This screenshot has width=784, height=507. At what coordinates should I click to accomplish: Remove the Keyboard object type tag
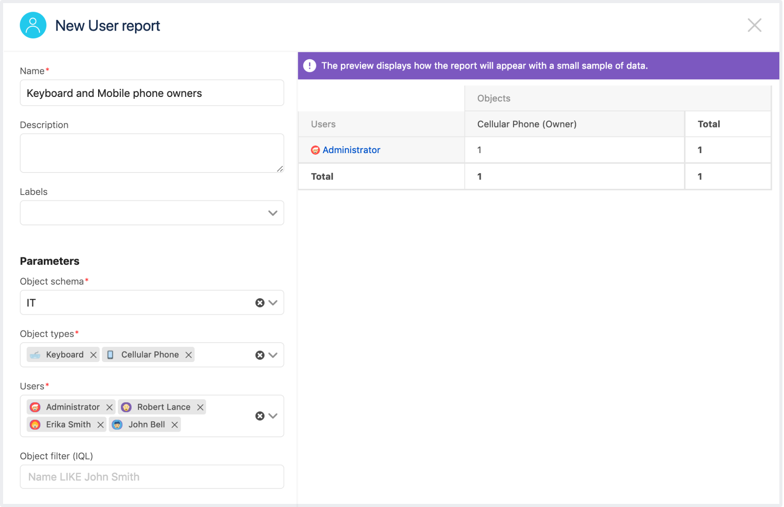(x=93, y=355)
